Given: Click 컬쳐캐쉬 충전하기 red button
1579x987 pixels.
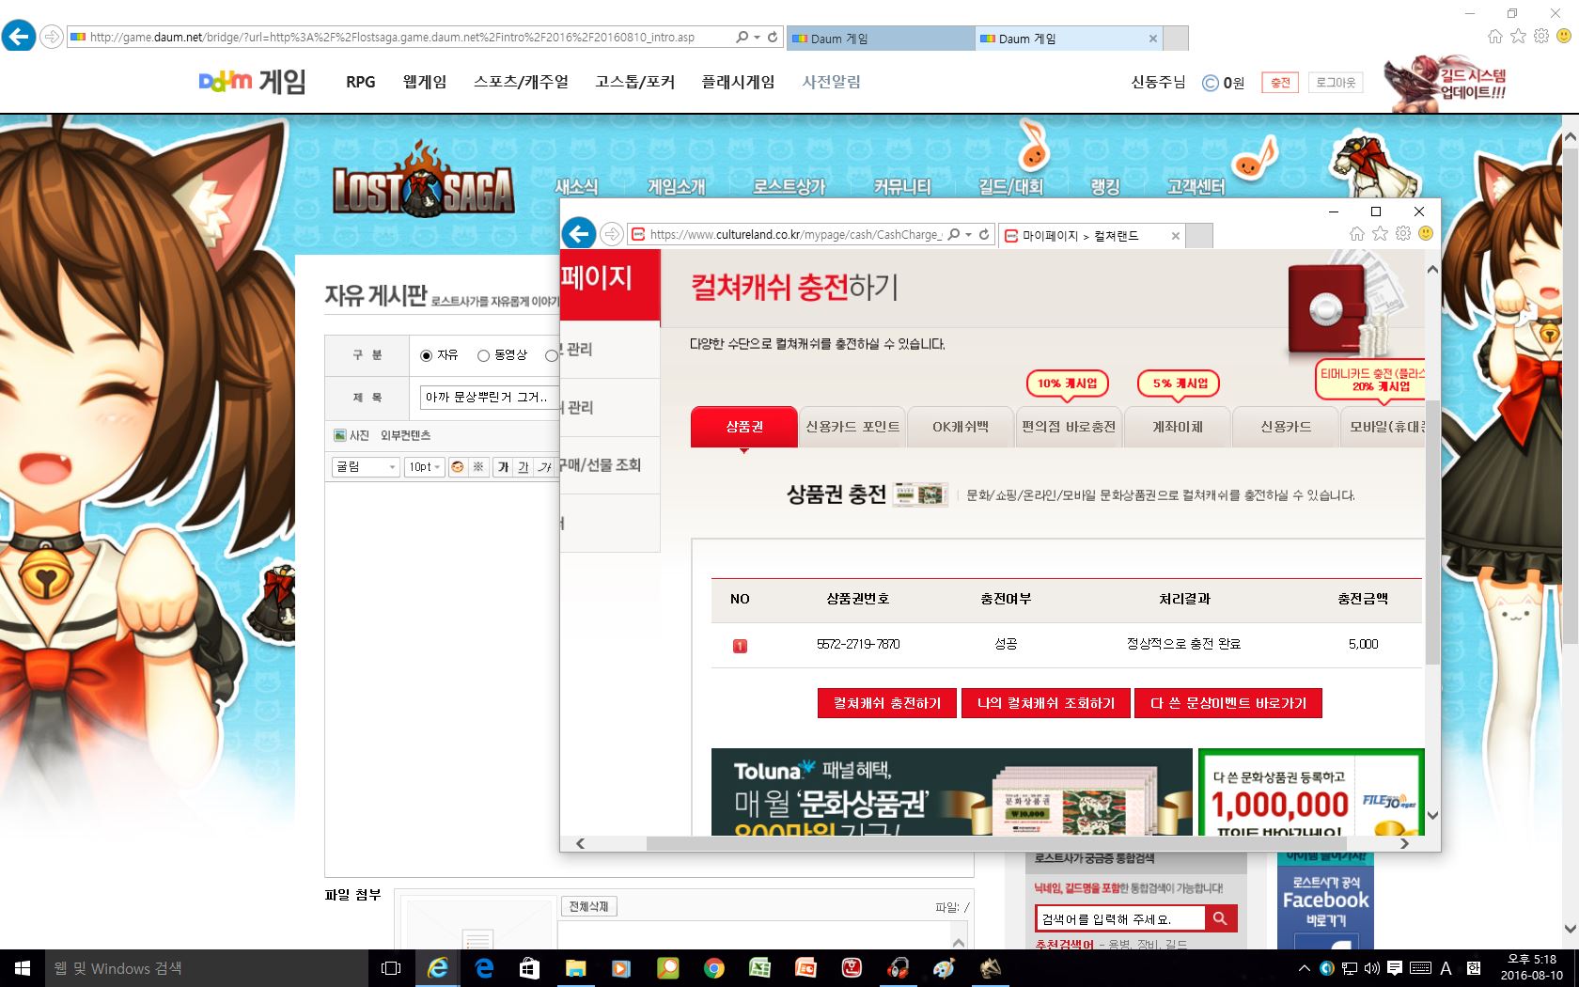Looking at the screenshot, I should tap(887, 703).
